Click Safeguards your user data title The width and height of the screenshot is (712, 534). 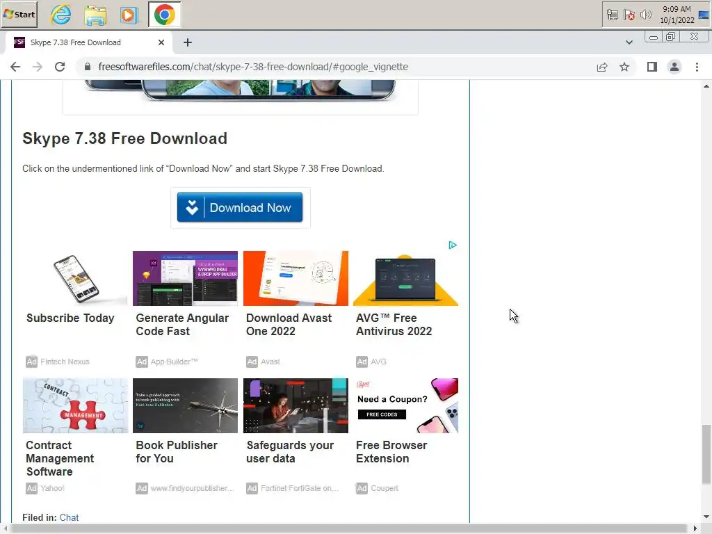tap(290, 452)
